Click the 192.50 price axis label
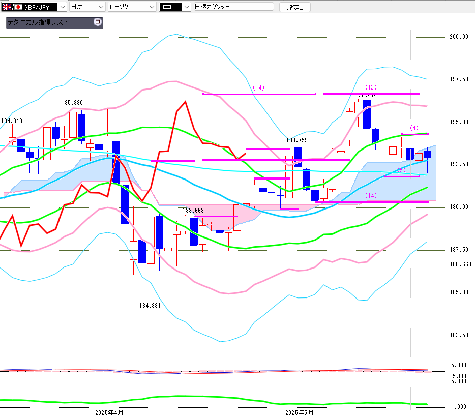 click(459, 164)
